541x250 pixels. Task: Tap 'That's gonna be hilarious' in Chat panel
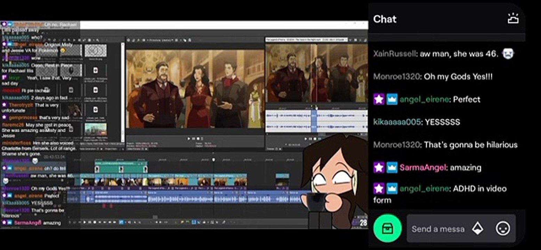(x=471, y=144)
